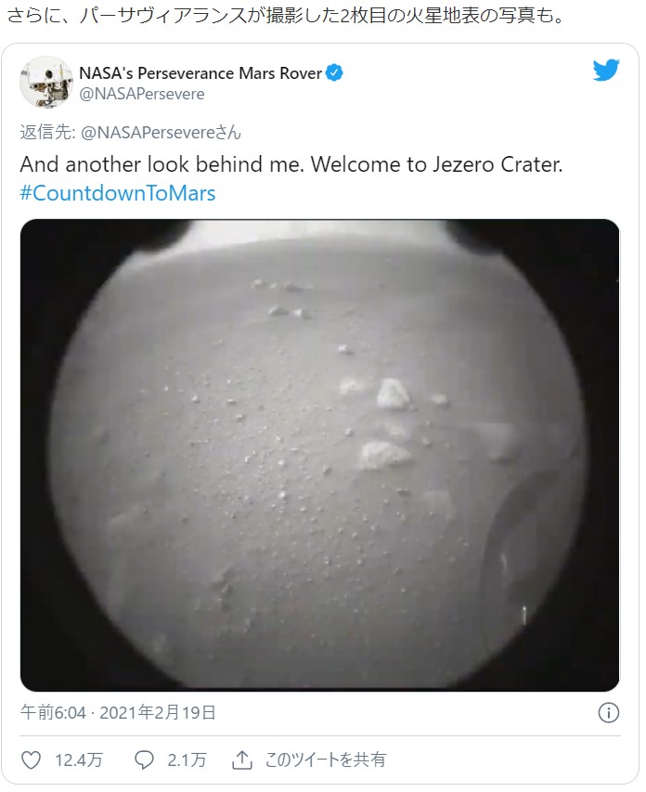Open the NASA Perseverance profile avatar
The height and width of the screenshot is (792, 646).
tap(46, 82)
